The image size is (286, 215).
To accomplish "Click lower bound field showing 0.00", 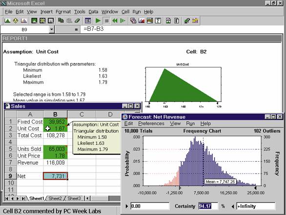I will [150, 206].
